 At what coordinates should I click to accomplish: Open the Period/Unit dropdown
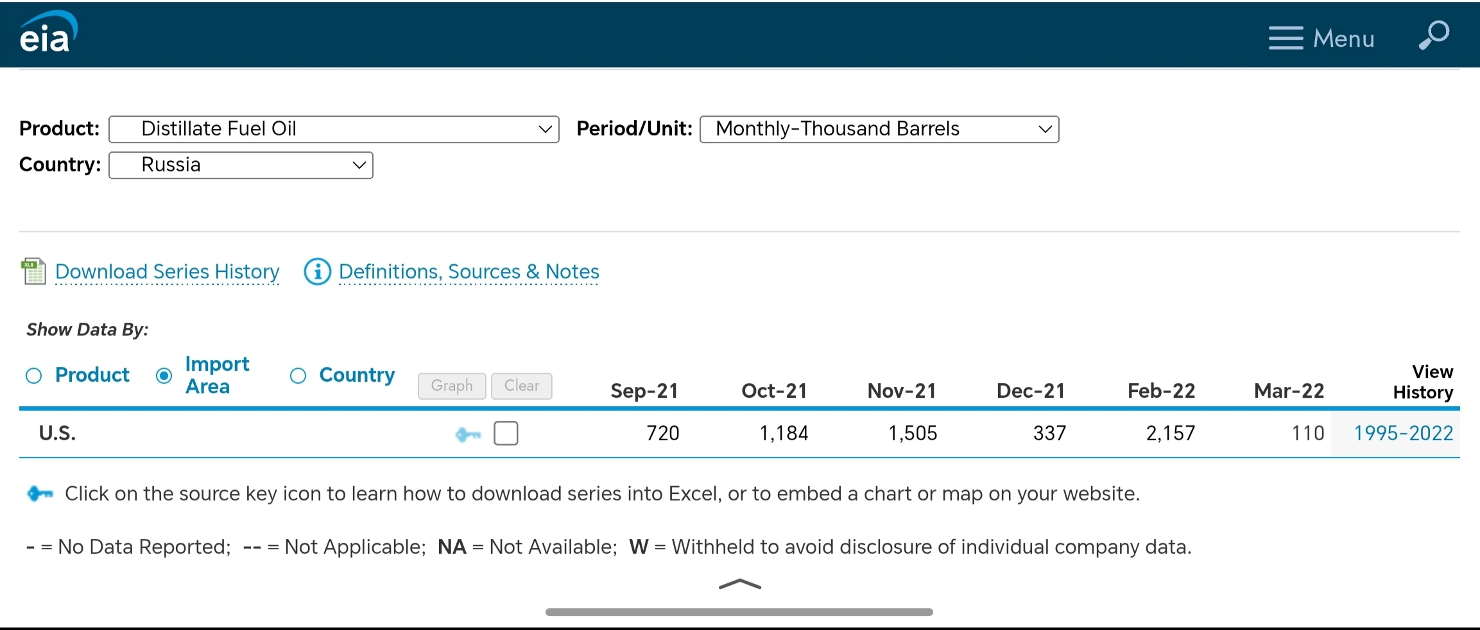click(x=879, y=129)
